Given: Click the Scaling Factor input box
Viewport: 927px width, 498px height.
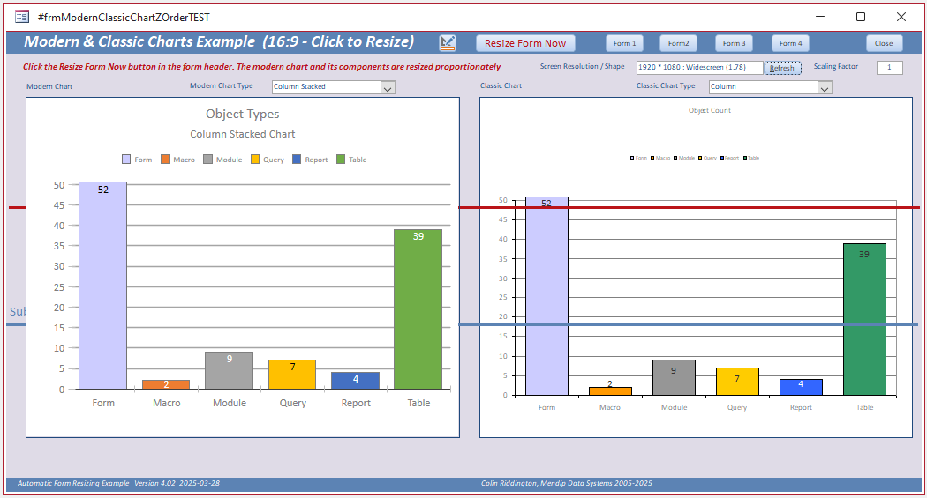Looking at the screenshot, I should (889, 67).
